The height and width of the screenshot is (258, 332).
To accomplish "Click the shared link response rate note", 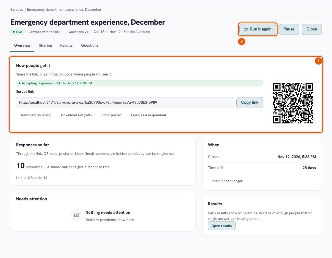I will 79,167.
